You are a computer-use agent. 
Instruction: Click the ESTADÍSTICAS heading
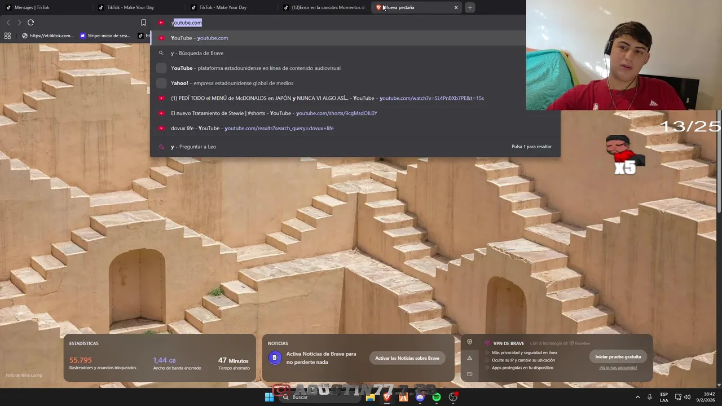[x=83, y=343]
